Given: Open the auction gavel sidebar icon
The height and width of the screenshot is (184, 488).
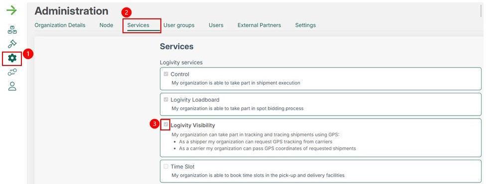Looking at the screenshot, I should click(12, 44).
